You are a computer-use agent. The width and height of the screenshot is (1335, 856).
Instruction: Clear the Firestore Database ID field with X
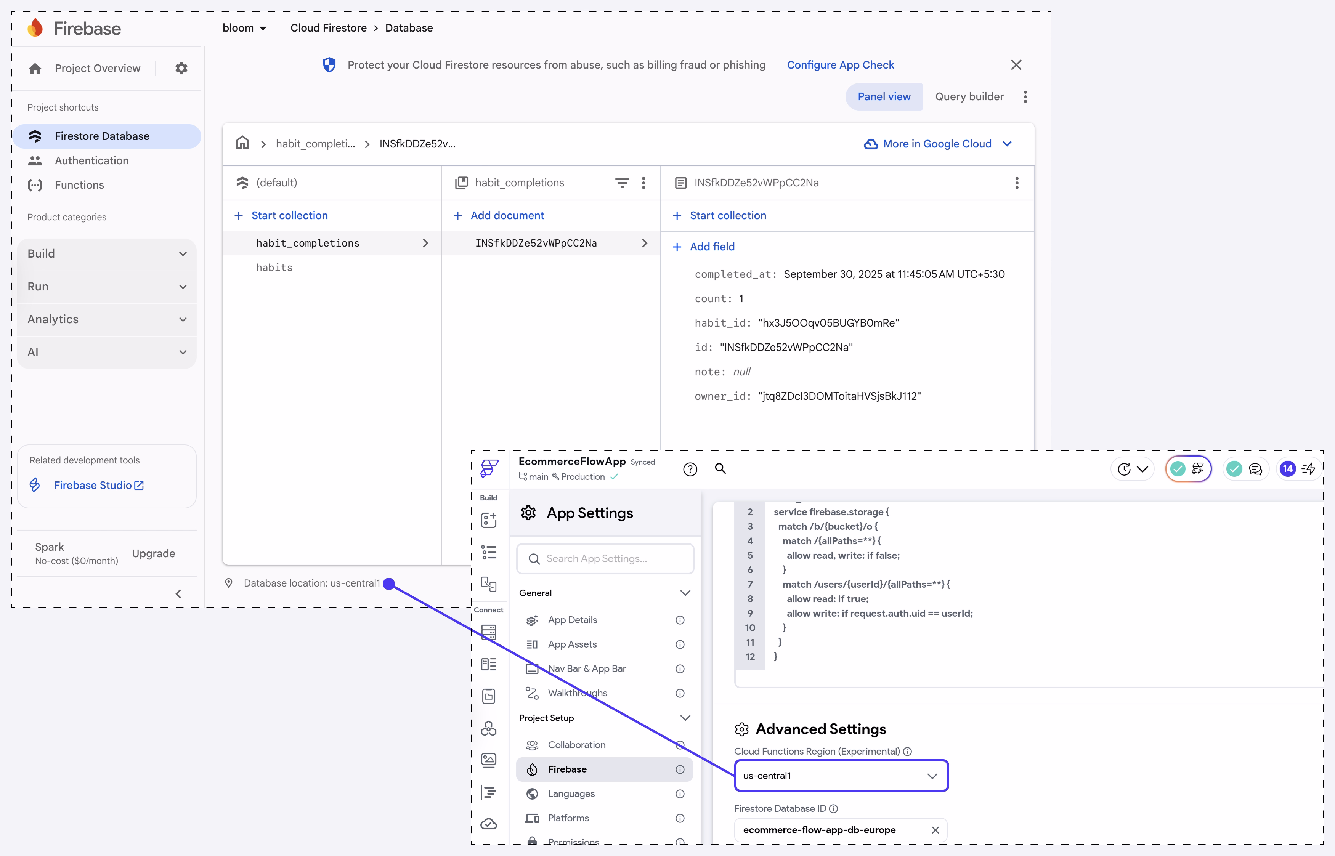pyautogui.click(x=935, y=830)
